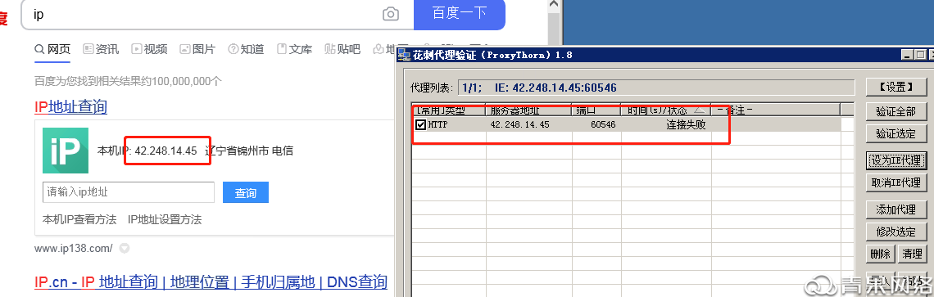934x297 pixels.
Task: Open the 视频 video tab
Action: [149, 49]
